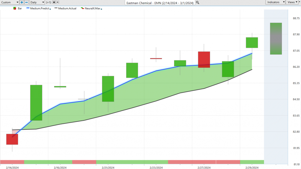Click the green candlestick on 2/29/2024
This screenshot has height=169, width=301.
coord(252,43)
